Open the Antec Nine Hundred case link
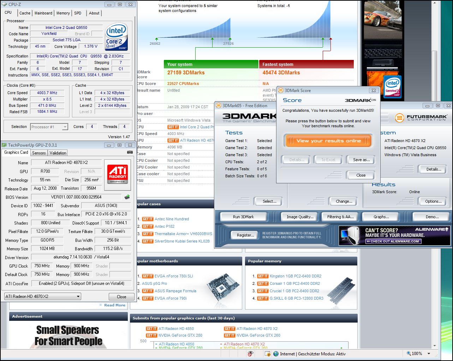The image size is (453, 361). tap(172, 219)
